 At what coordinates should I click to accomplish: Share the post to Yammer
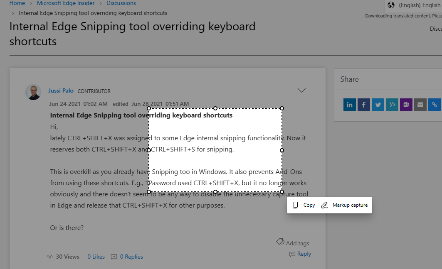[392, 105]
